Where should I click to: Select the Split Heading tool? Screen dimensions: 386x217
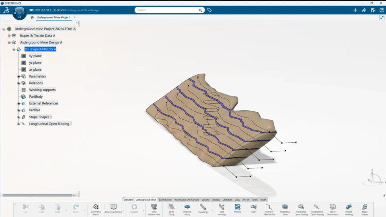point(222,210)
